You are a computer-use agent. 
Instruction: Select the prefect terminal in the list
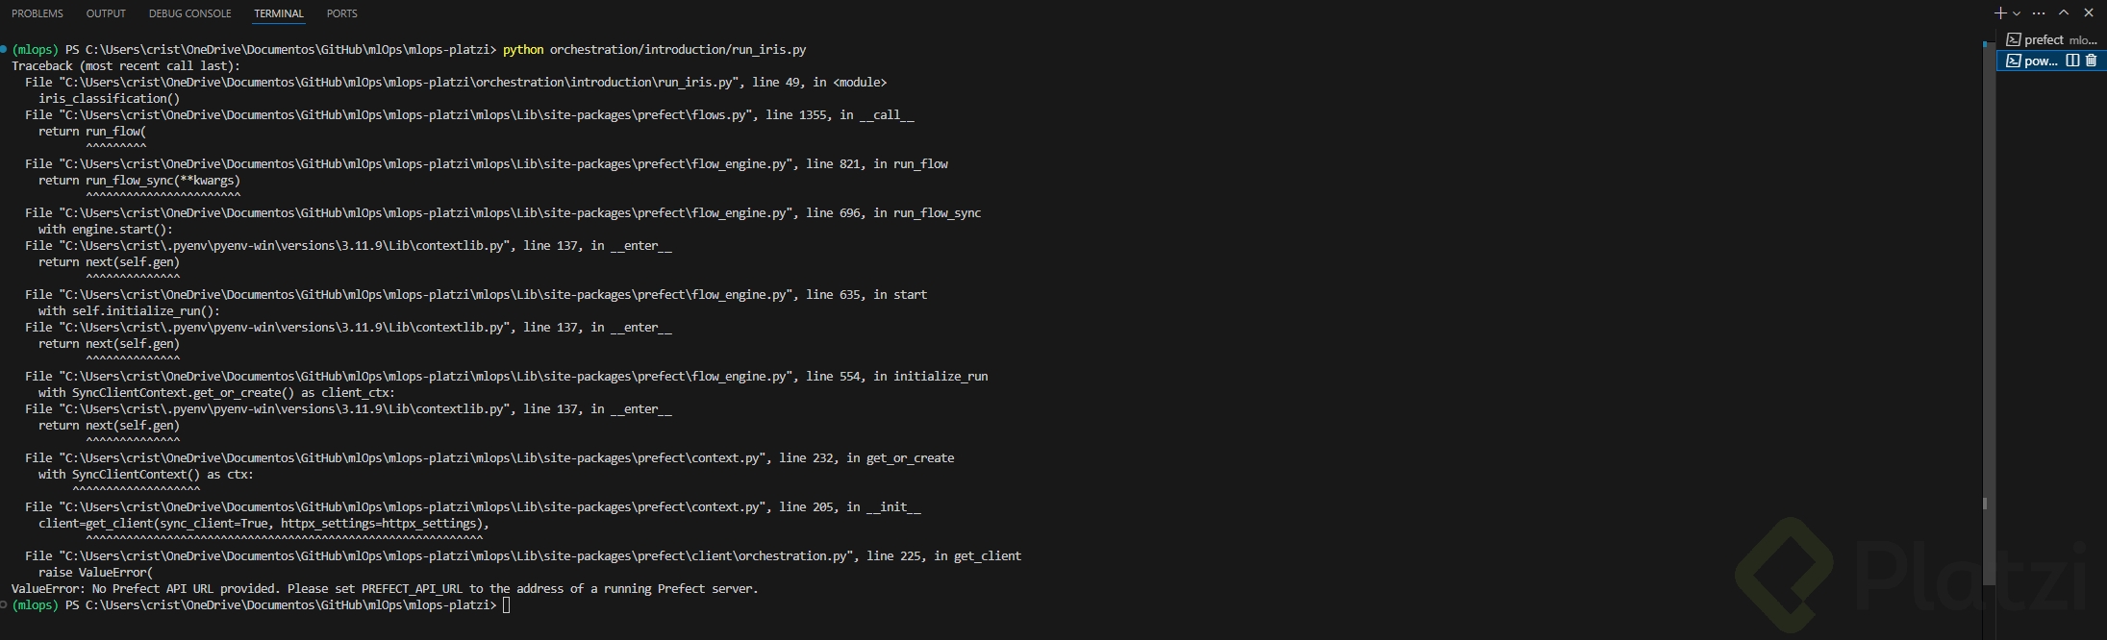[x=2049, y=39]
